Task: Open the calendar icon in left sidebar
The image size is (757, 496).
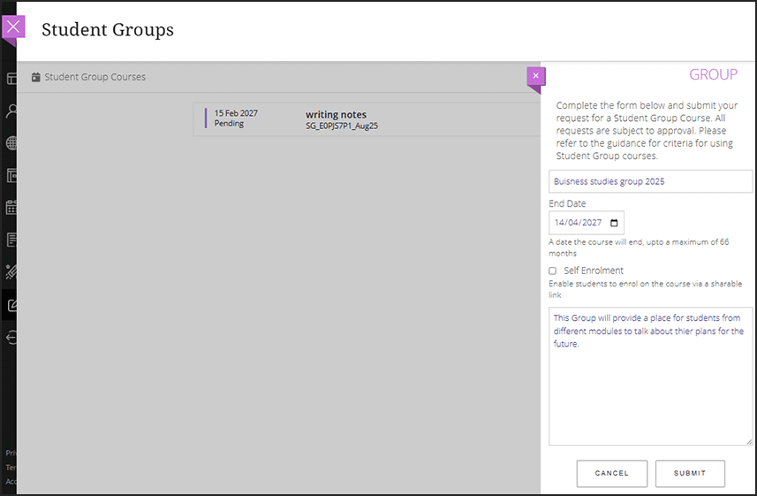Action: 11,208
